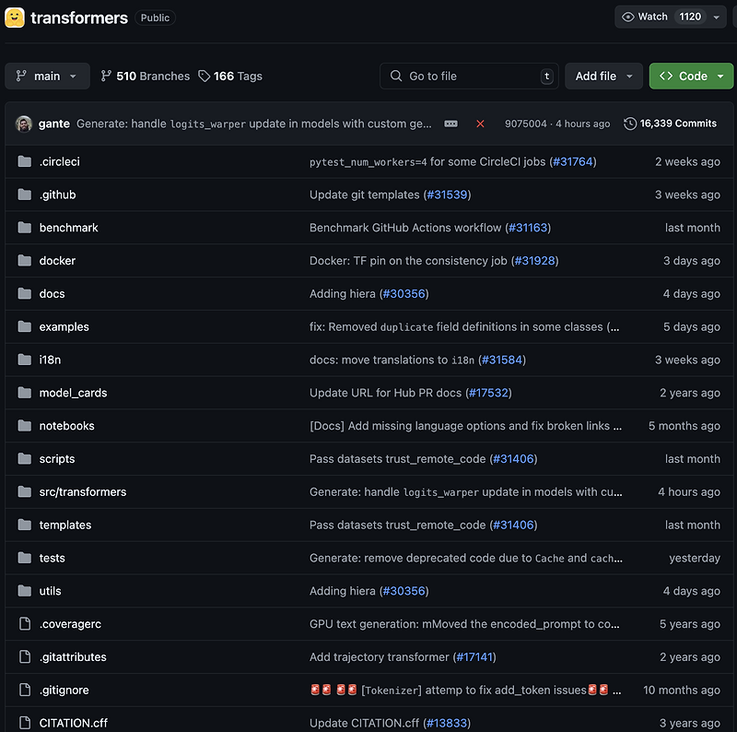
Task: Open 'Generate: remove deprecated code' commit message
Action: click(x=466, y=558)
